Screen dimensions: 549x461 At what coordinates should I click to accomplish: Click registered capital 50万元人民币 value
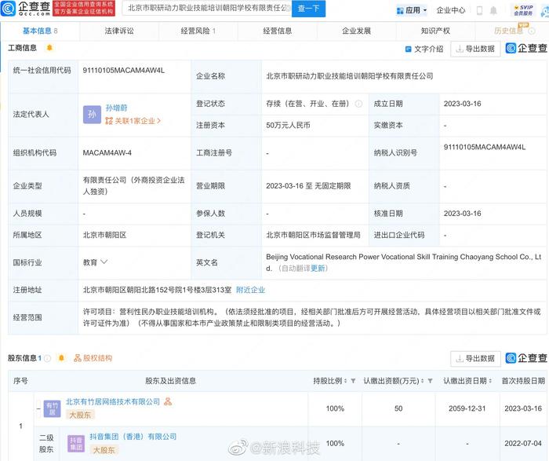click(x=288, y=125)
